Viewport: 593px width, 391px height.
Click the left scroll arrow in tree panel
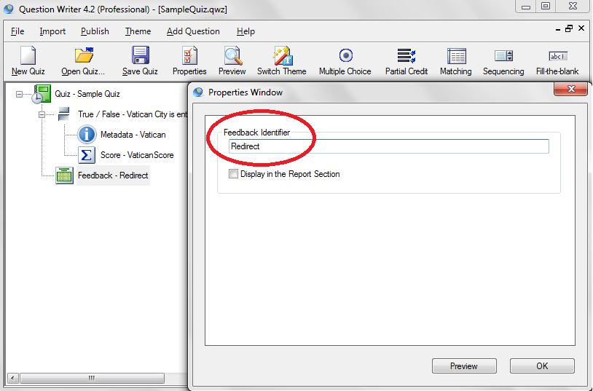[12, 378]
